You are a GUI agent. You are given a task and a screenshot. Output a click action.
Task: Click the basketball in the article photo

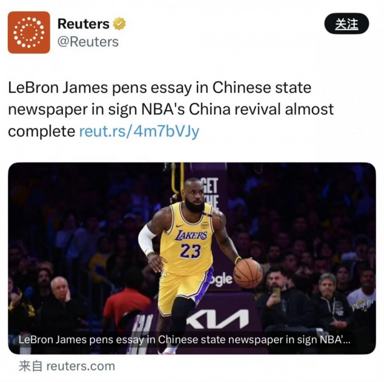248,273
